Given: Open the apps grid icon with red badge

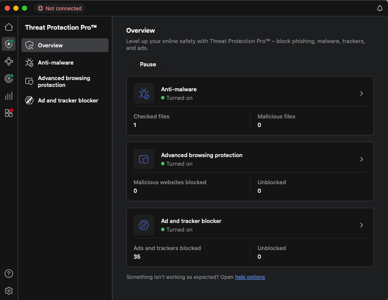Looking at the screenshot, I should pos(9,113).
